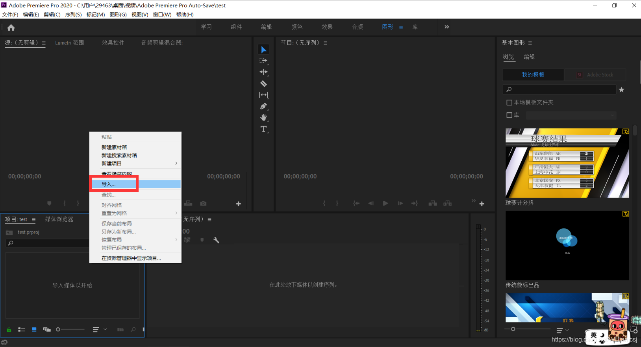This screenshot has height=347, width=641.
Task: Go to the Home screen icon
Action: click(11, 28)
